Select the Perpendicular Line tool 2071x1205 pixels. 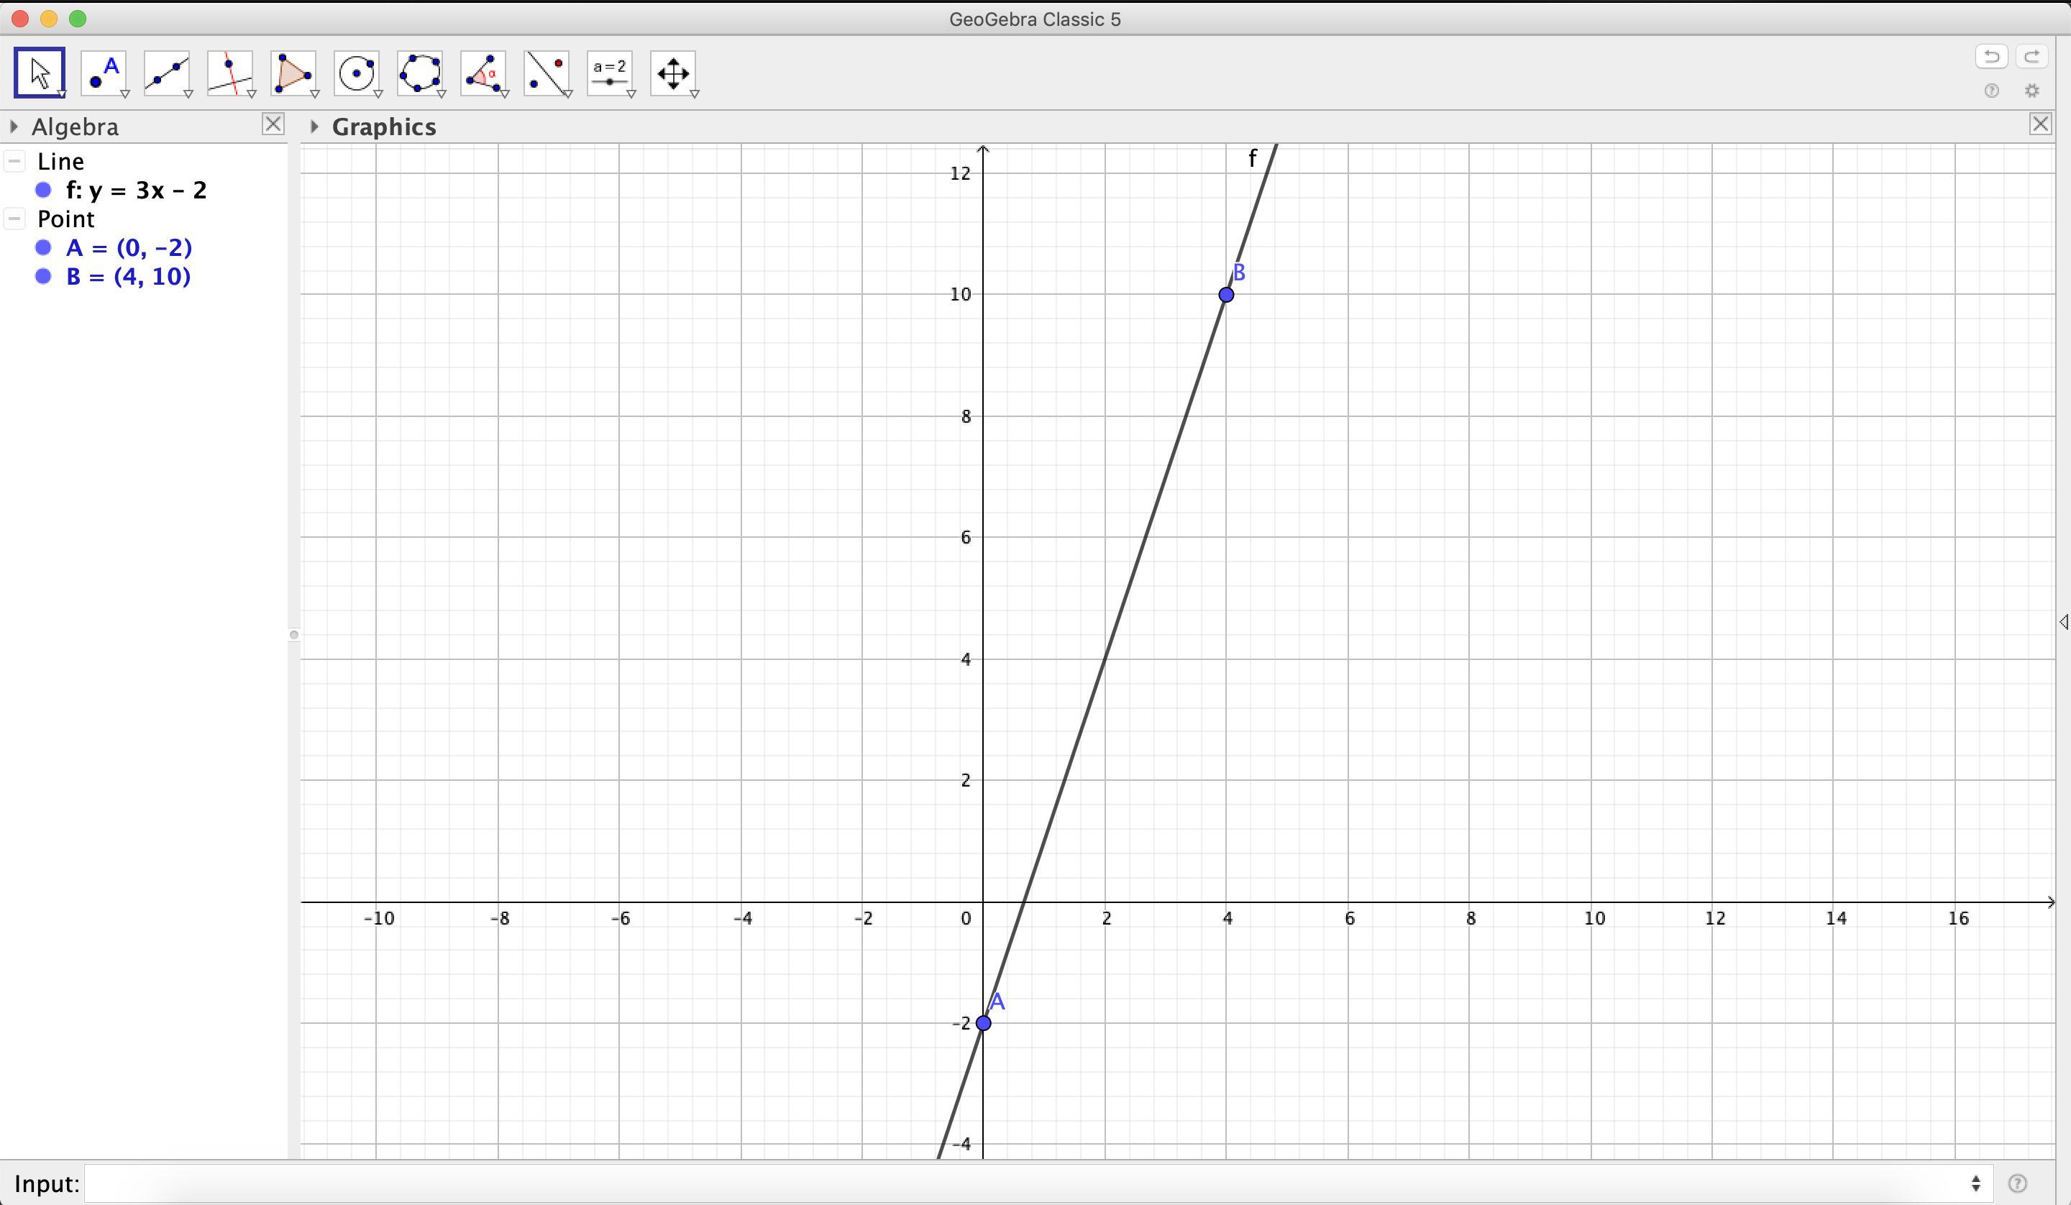coord(230,73)
